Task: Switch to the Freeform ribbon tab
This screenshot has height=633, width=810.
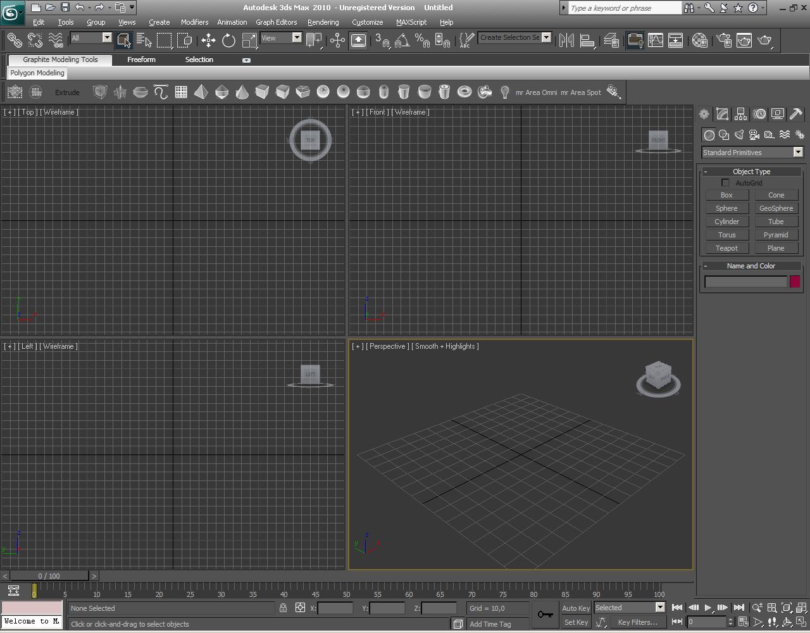Action: (x=140, y=60)
